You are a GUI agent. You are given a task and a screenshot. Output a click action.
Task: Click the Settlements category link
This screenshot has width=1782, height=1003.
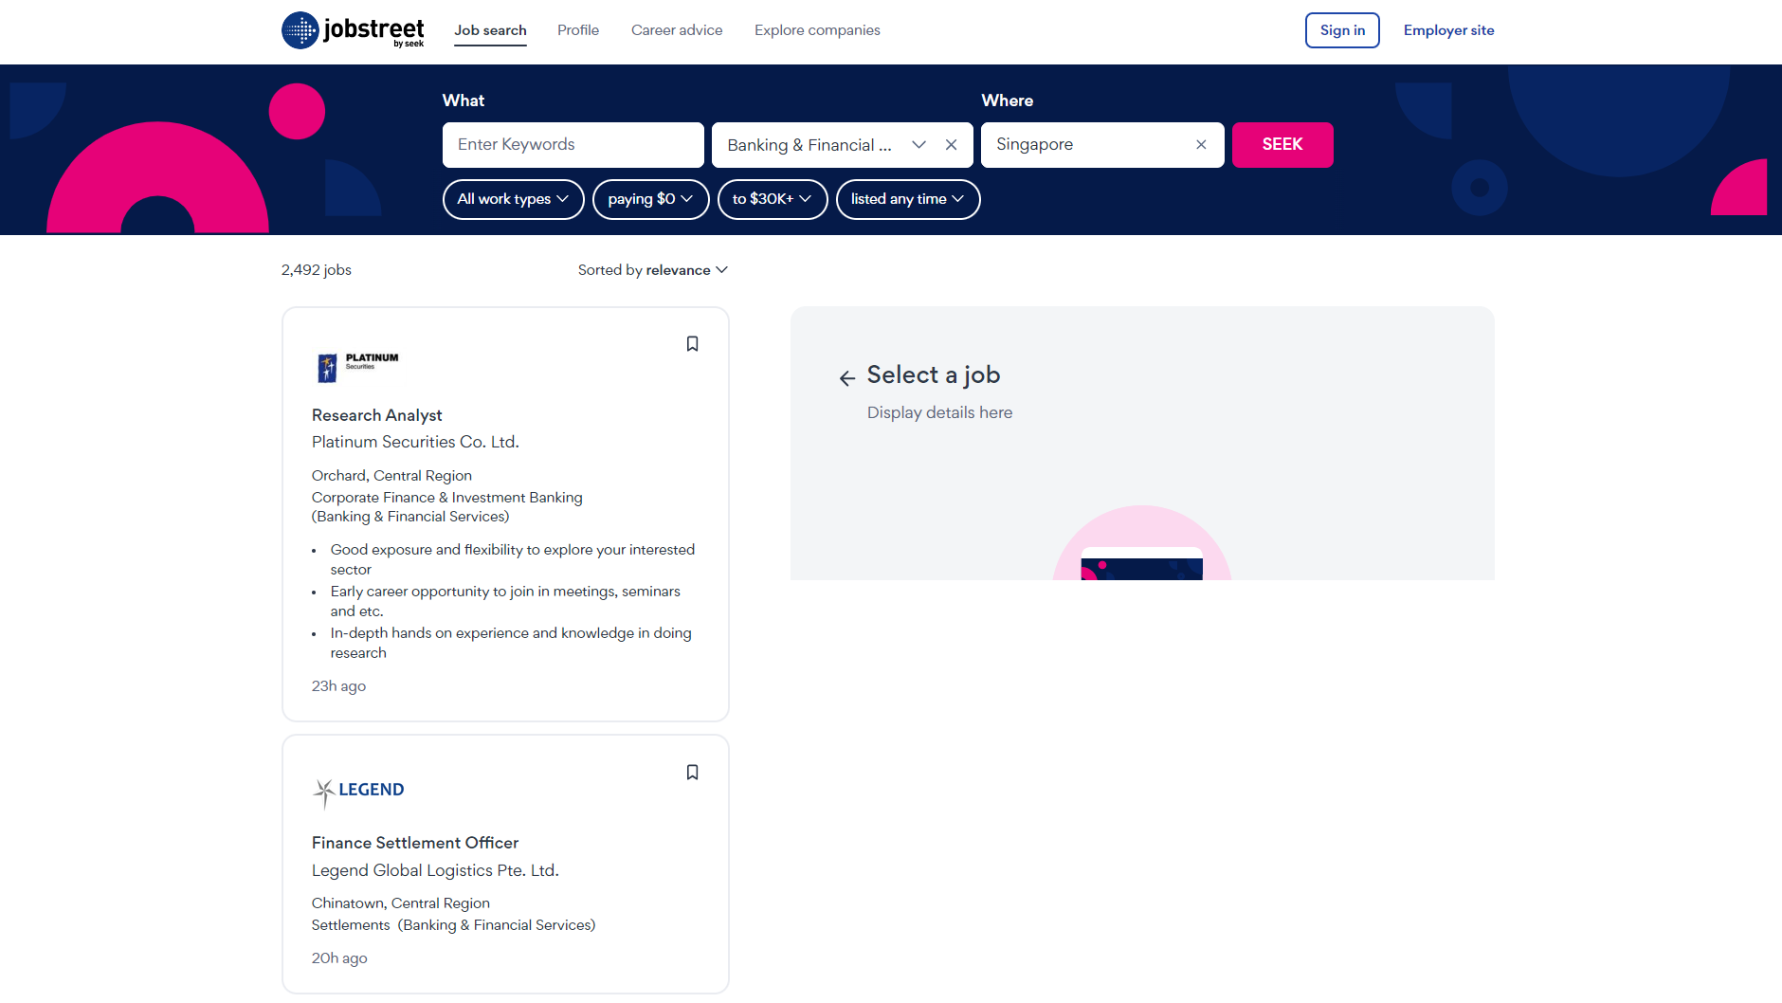click(x=351, y=925)
